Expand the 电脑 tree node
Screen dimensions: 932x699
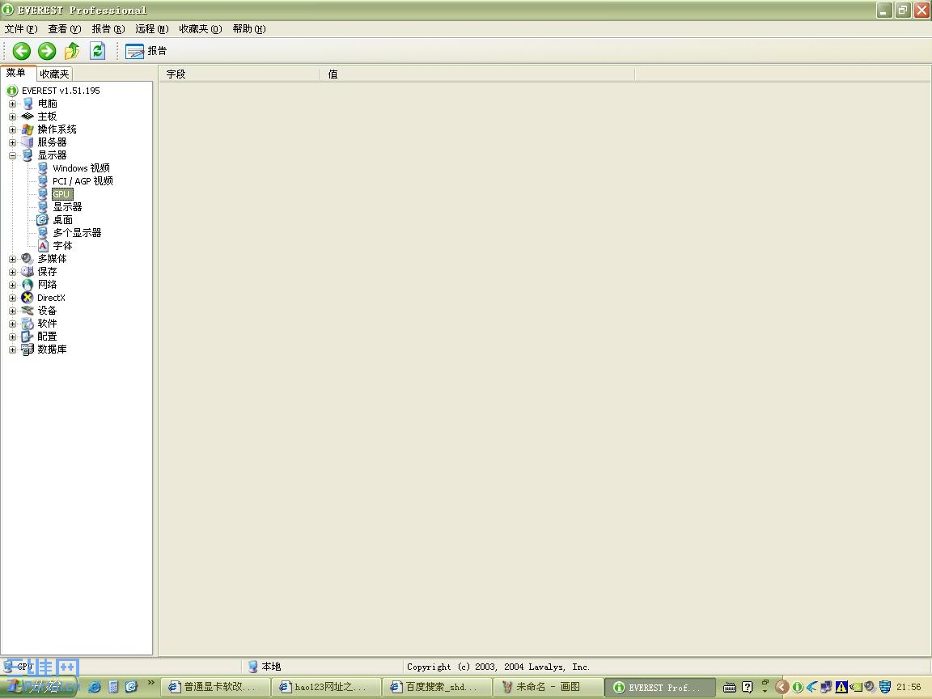click(12, 104)
